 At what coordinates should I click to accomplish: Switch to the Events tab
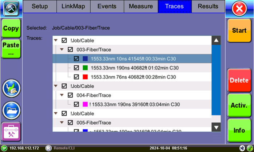pos(107,7)
